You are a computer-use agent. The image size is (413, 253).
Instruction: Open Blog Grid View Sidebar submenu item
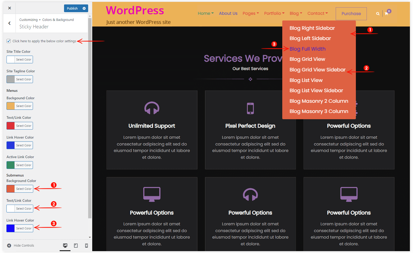point(317,70)
